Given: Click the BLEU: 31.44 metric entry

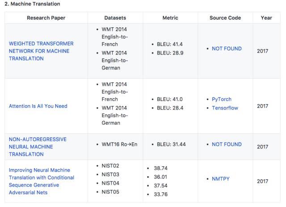Looking at the screenshot, I should tap(172, 144).
